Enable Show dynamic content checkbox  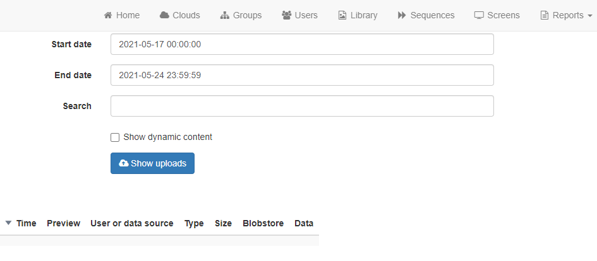(115, 137)
